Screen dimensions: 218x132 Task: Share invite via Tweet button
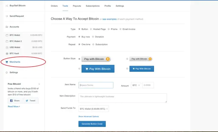(x=31, y=100)
